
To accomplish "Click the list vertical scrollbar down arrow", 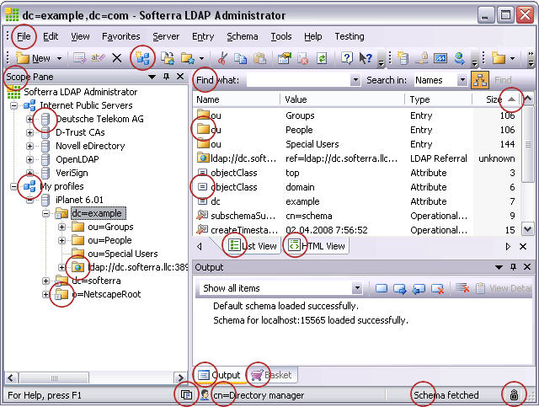I will [x=528, y=229].
